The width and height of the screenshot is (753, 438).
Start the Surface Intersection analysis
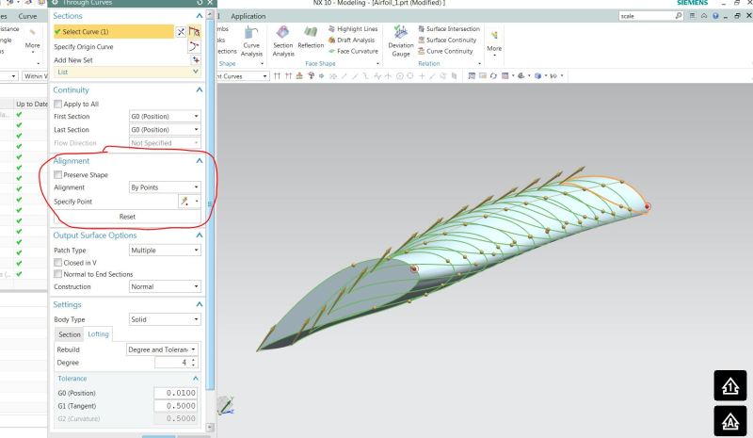click(449, 29)
